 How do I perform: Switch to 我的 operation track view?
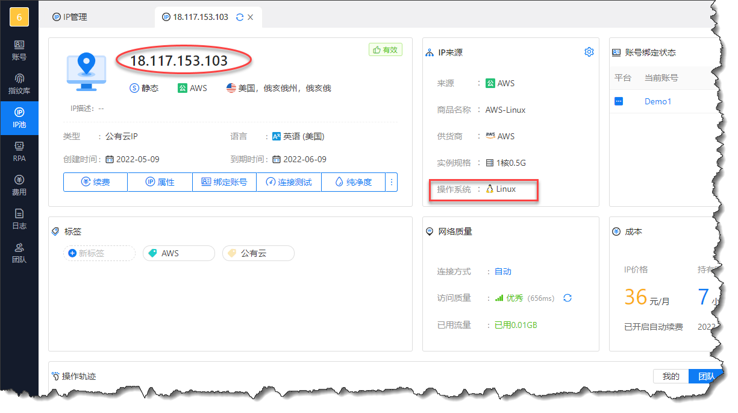pos(671,376)
